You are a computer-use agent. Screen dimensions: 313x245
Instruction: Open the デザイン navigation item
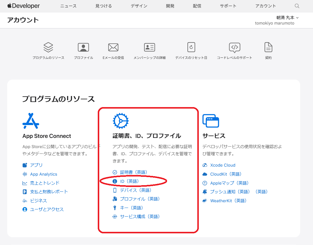[139, 6]
